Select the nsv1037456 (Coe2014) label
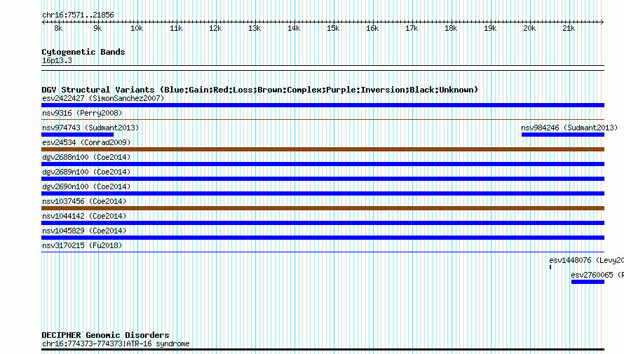The width and height of the screenshot is (624, 354). pyautogui.click(x=84, y=201)
